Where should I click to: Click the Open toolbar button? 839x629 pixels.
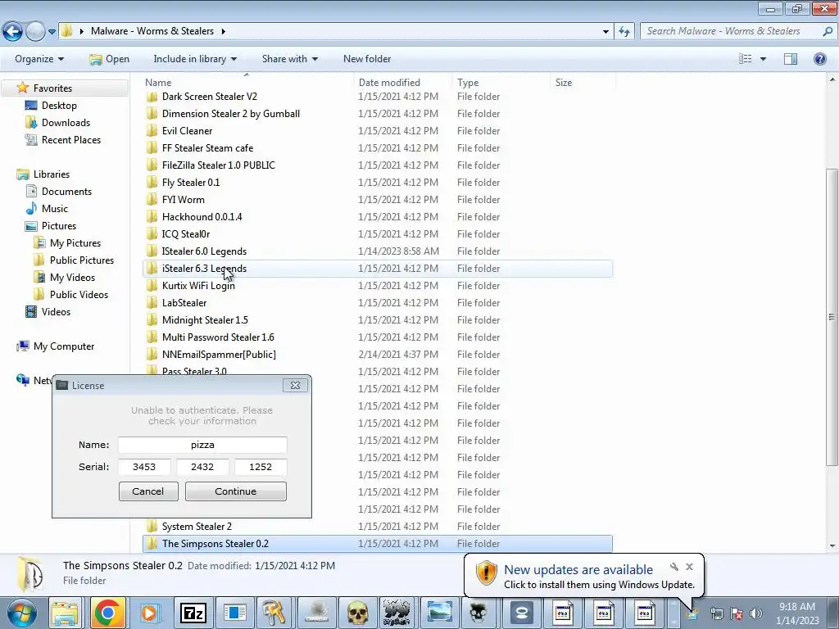[x=110, y=59]
